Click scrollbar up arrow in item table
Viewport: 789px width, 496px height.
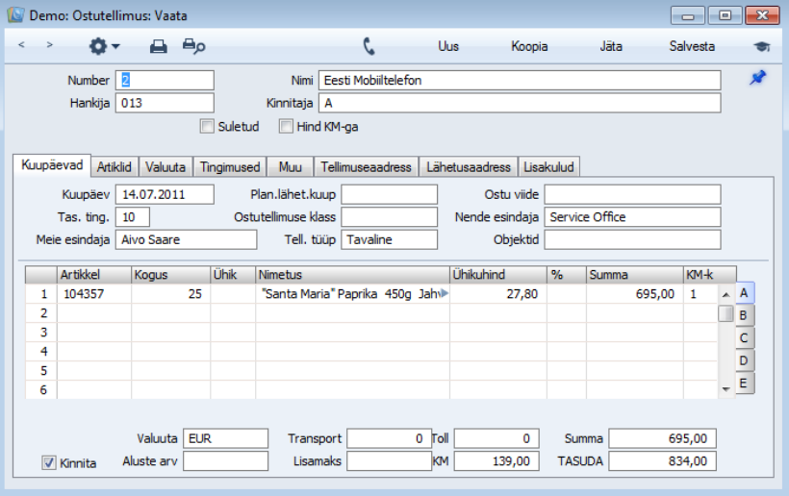point(725,295)
